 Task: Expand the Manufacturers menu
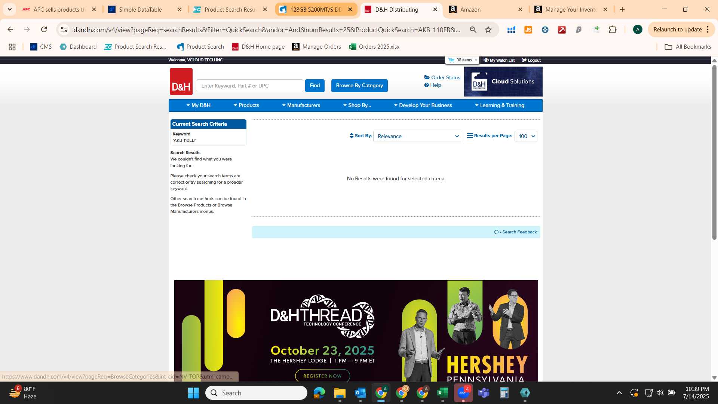point(301,105)
